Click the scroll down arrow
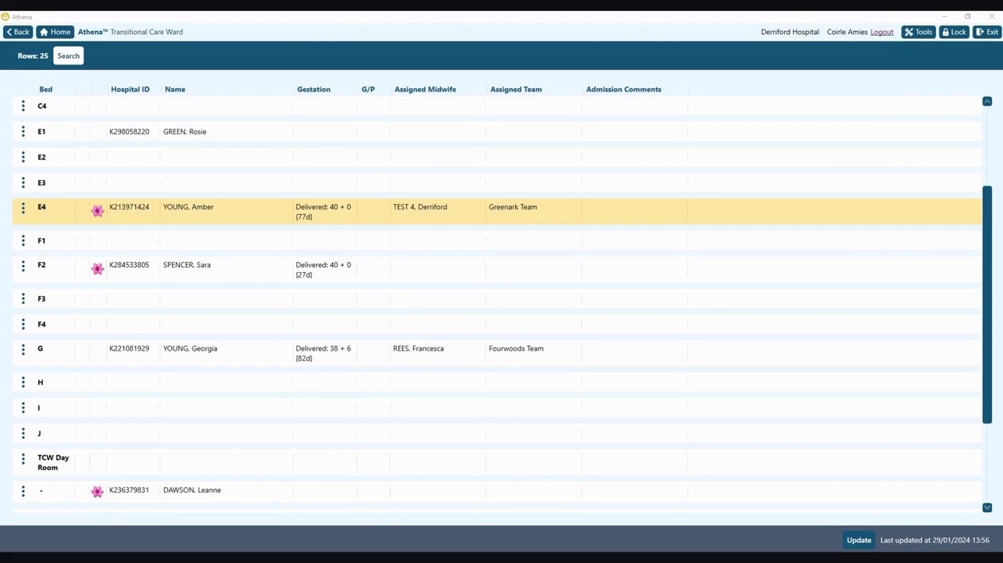The width and height of the screenshot is (1003, 563). pyautogui.click(x=987, y=507)
